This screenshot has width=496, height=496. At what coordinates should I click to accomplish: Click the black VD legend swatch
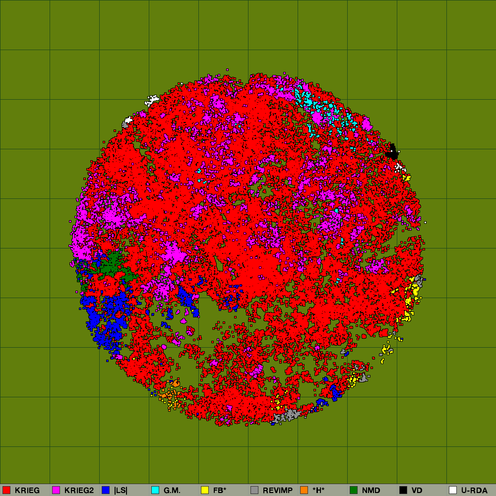point(403,490)
